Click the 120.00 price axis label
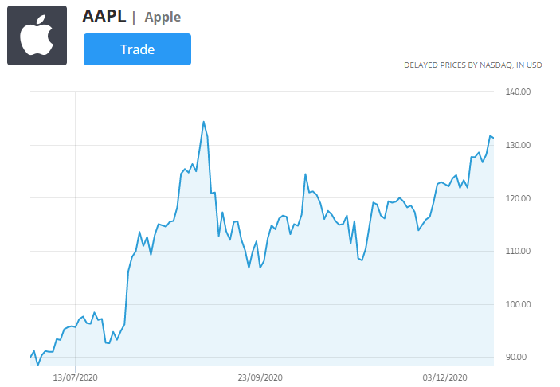This screenshot has height=387, width=560. 518,198
